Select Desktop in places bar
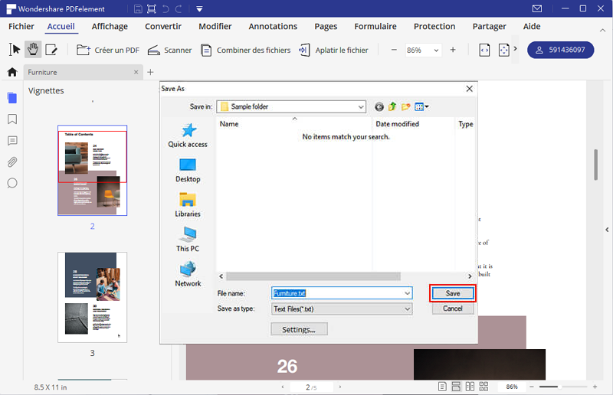 [x=188, y=171]
